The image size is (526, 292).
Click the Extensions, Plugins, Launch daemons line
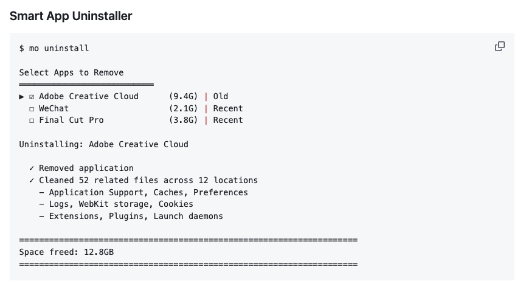[136, 216]
